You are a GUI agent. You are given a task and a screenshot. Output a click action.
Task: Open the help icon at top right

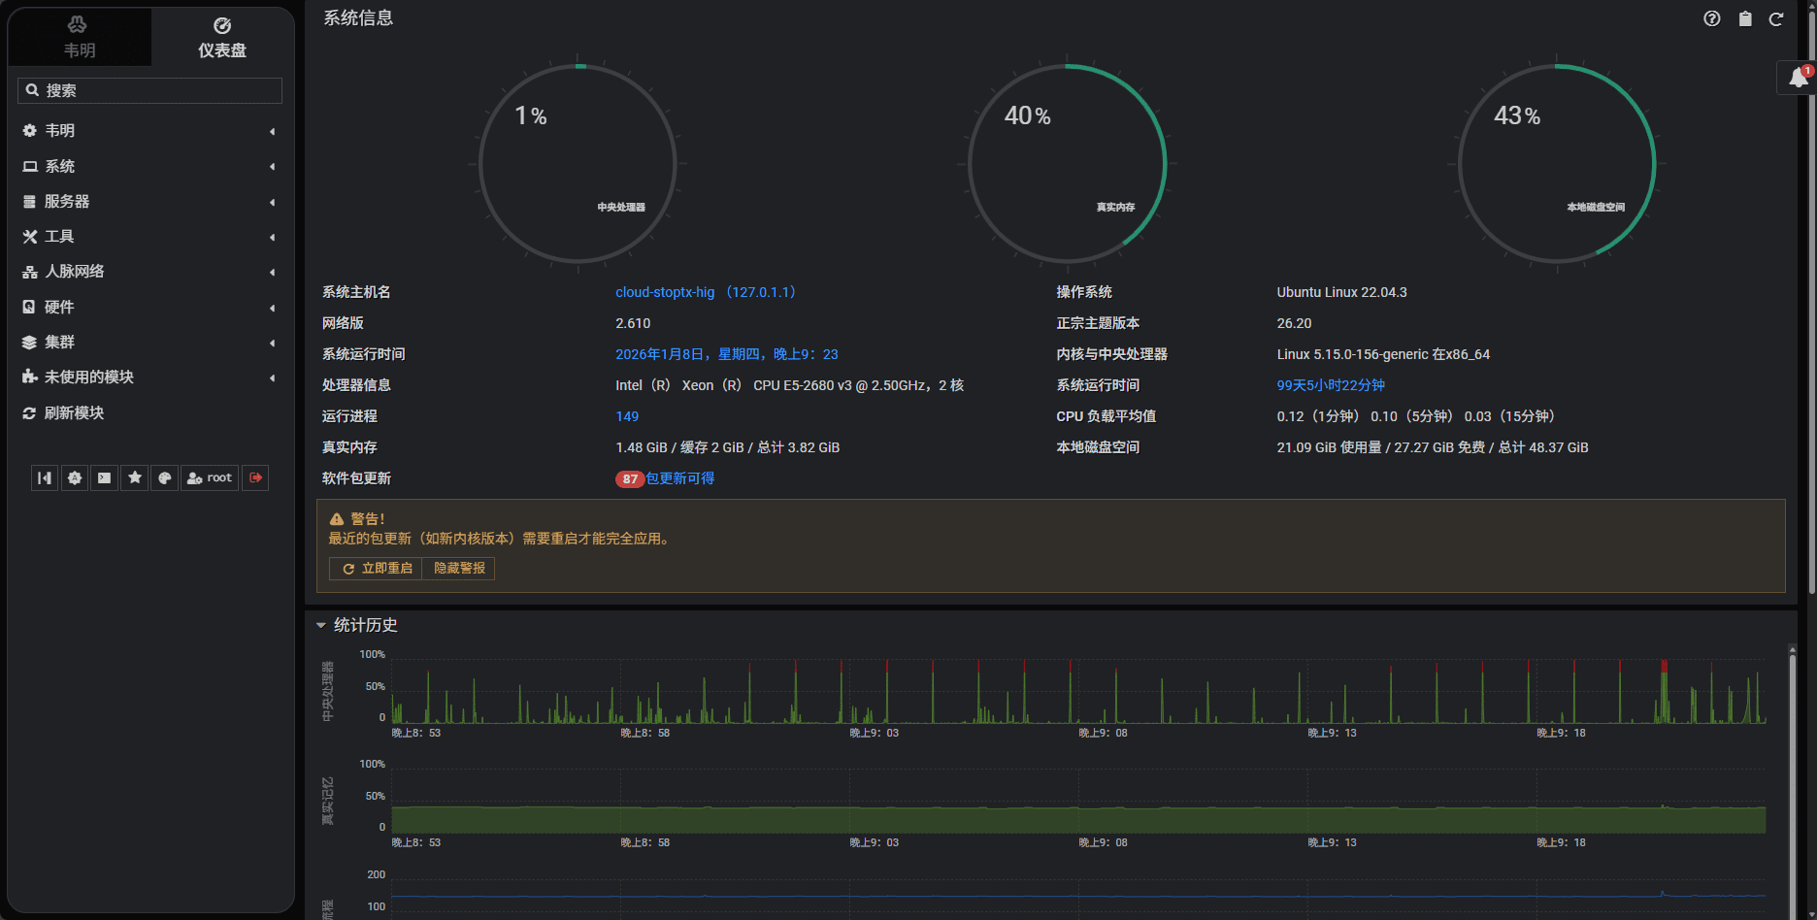click(x=1711, y=18)
